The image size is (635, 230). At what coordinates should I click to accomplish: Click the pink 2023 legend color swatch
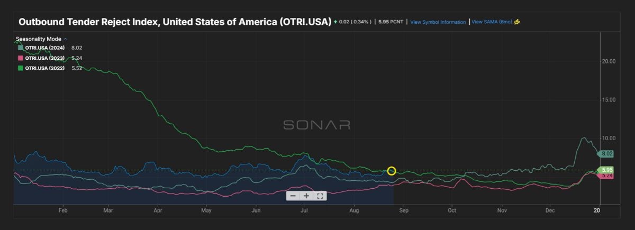[20, 58]
